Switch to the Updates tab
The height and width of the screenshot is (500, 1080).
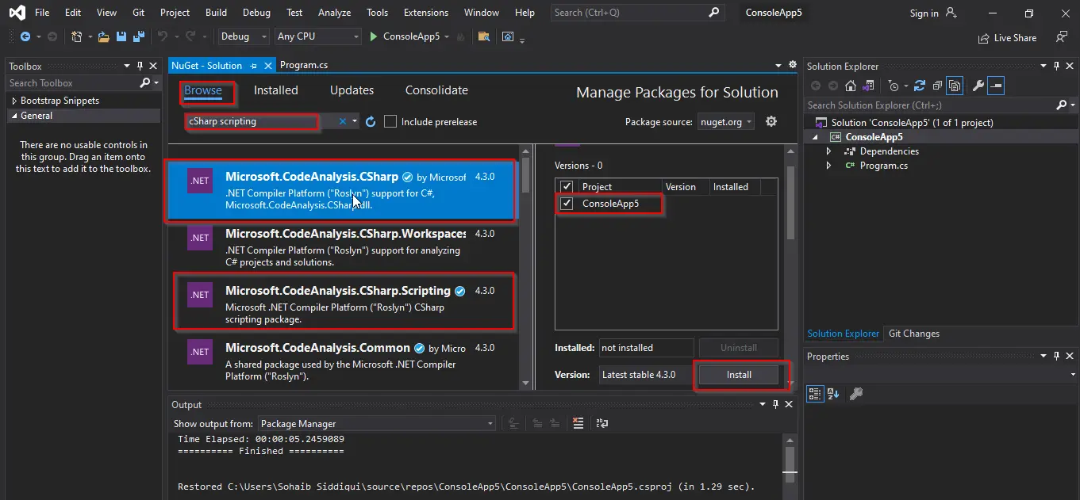coord(352,90)
